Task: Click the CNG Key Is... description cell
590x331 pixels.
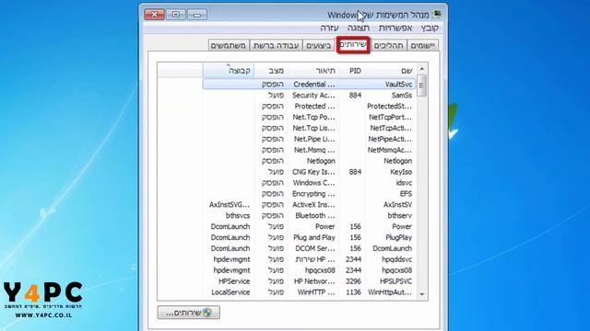Action: click(x=313, y=172)
